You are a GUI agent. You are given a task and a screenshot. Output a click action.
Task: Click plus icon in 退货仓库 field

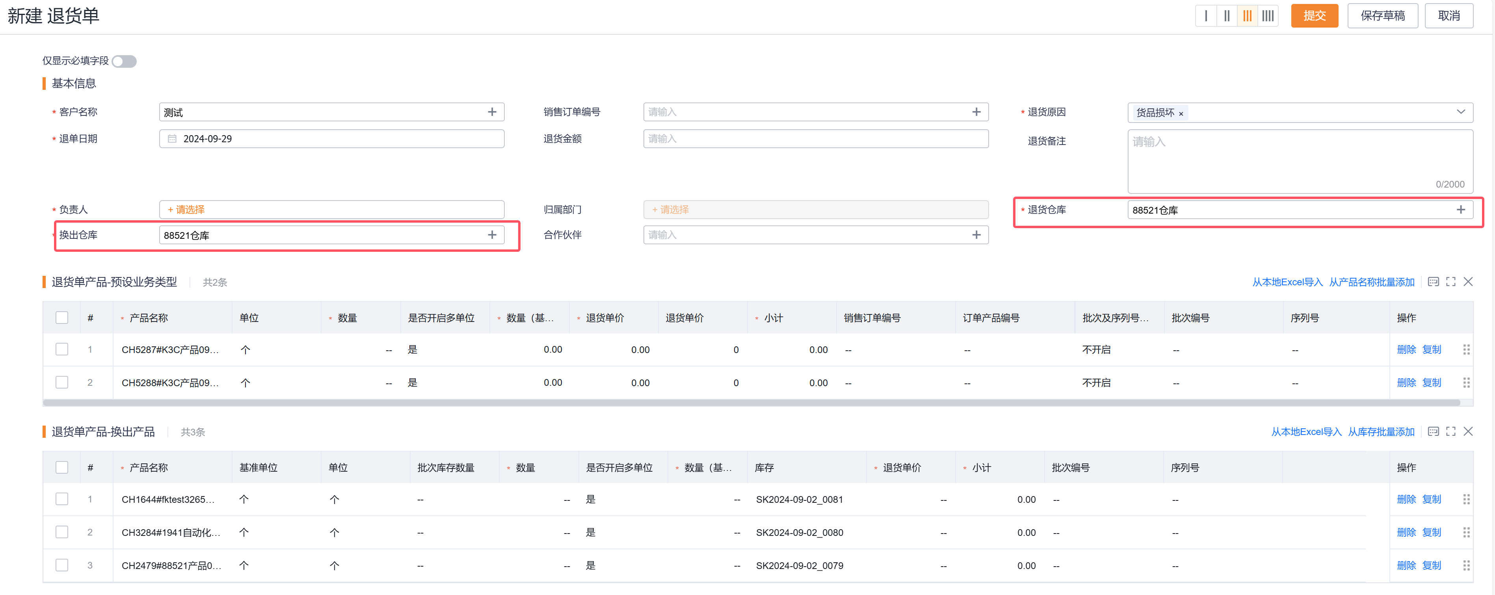(x=1460, y=210)
